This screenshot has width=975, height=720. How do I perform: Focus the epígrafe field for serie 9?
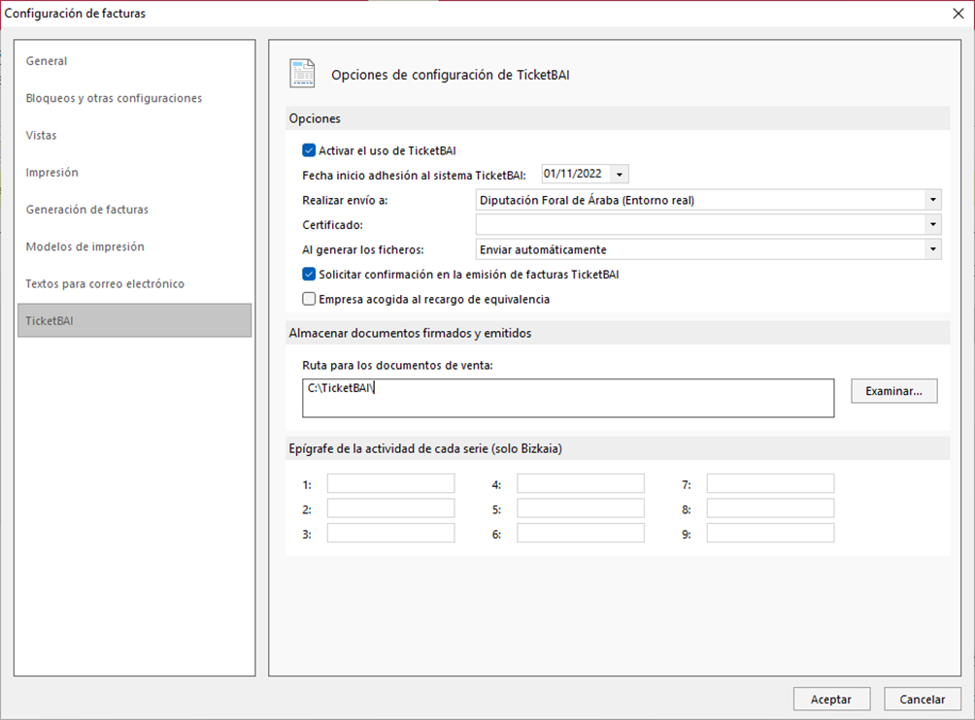click(x=770, y=533)
